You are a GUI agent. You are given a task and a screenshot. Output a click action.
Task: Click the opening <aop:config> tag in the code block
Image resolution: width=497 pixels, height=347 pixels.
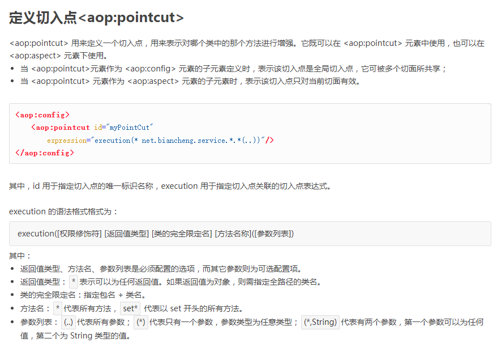click(42, 115)
